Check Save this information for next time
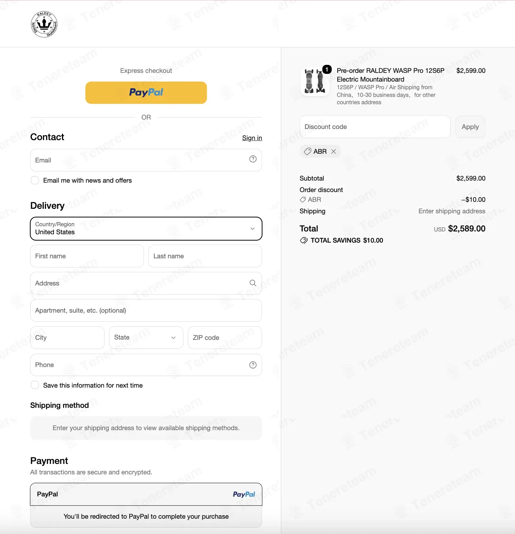The image size is (515, 534). pyautogui.click(x=35, y=385)
